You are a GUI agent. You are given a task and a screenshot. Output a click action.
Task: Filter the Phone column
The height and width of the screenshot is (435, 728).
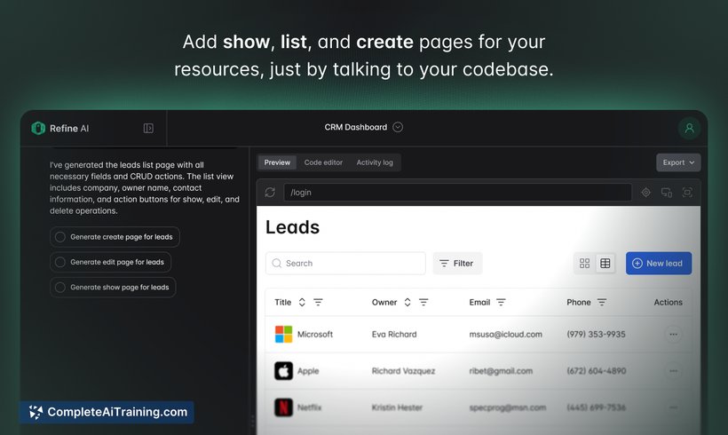pos(602,302)
